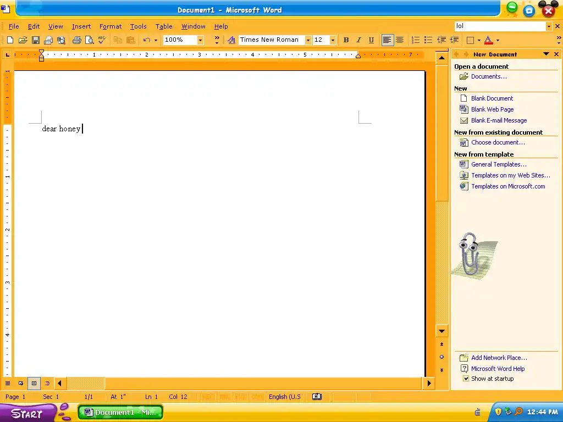563x422 pixels.
Task: Expand Standard toolbar options chevron after Zoom
Action: [x=217, y=40]
